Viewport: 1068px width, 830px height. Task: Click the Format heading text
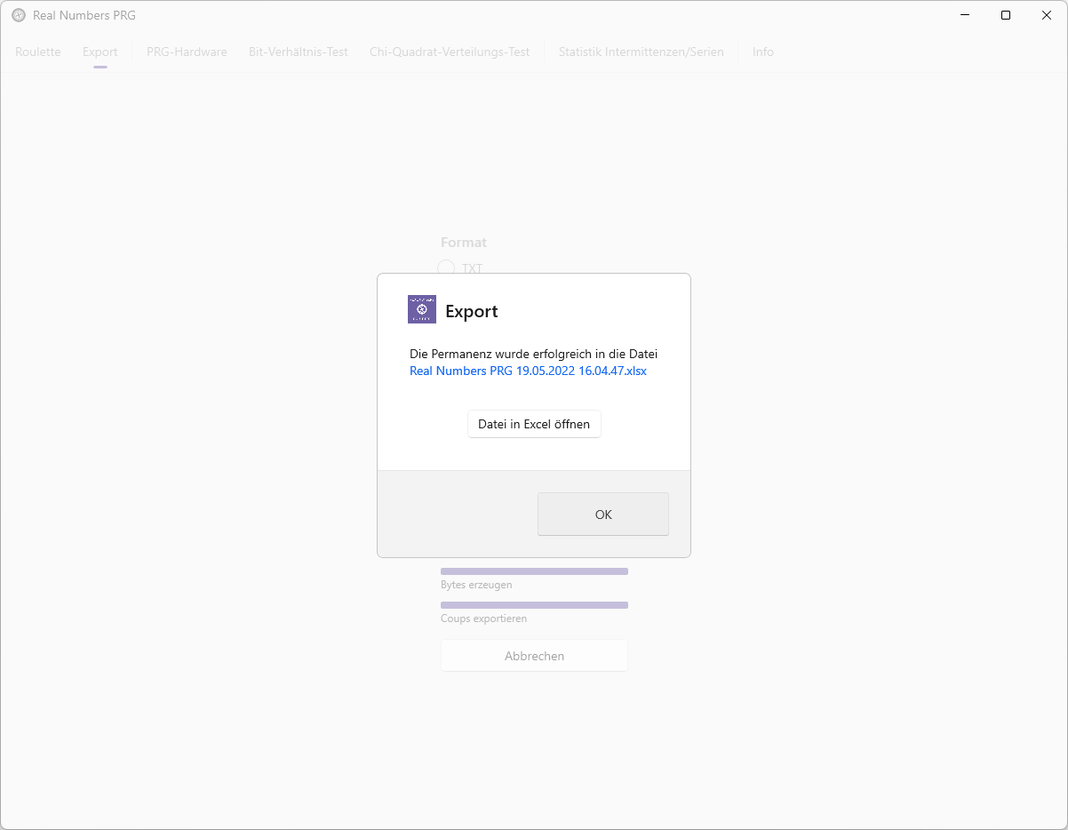point(464,242)
